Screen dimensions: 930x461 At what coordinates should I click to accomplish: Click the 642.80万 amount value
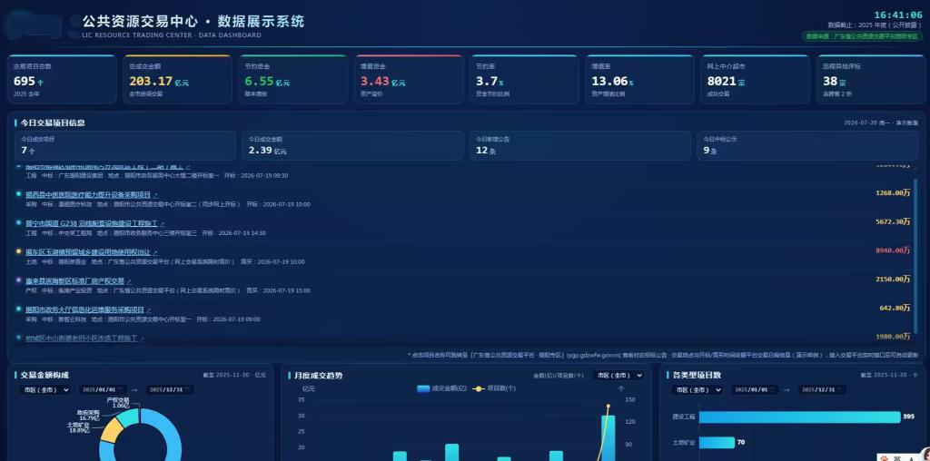[x=895, y=308]
